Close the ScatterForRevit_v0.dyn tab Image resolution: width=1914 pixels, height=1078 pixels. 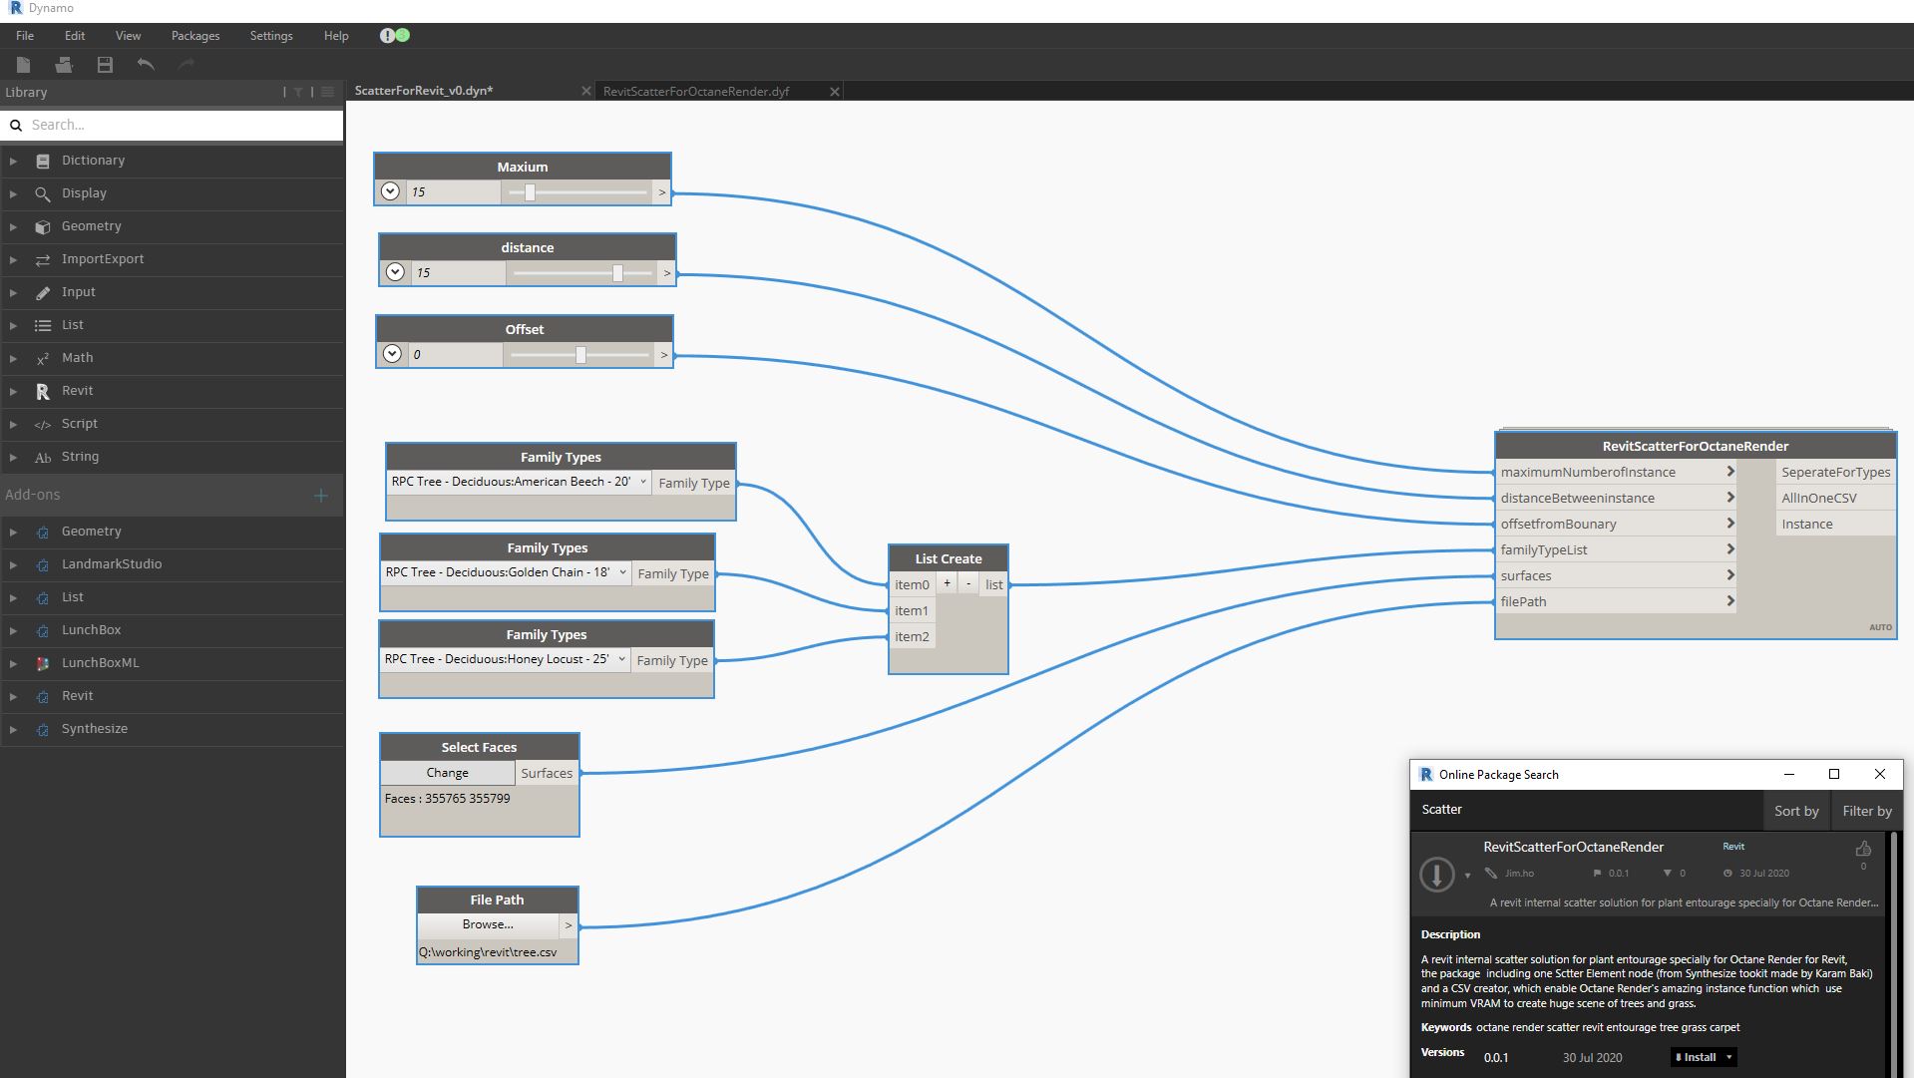click(585, 91)
